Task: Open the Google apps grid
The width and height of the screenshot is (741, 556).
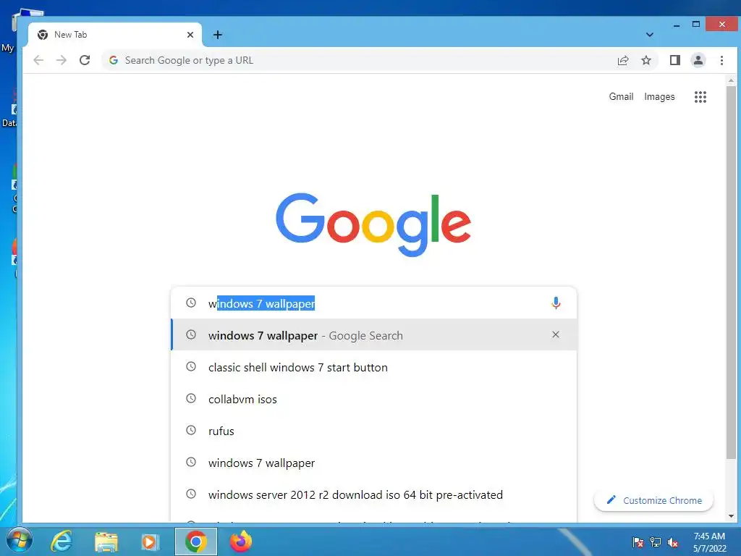Action: (x=700, y=97)
